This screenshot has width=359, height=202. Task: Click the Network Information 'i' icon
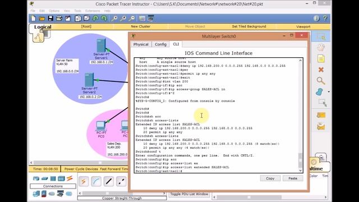pyautogui.click(x=316, y=19)
